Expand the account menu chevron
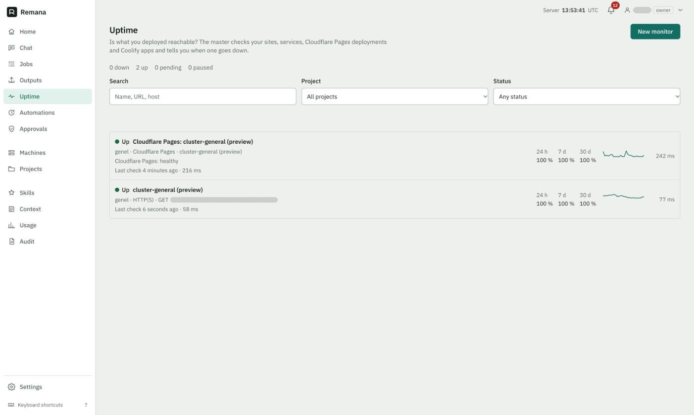The image size is (694, 415). (680, 10)
